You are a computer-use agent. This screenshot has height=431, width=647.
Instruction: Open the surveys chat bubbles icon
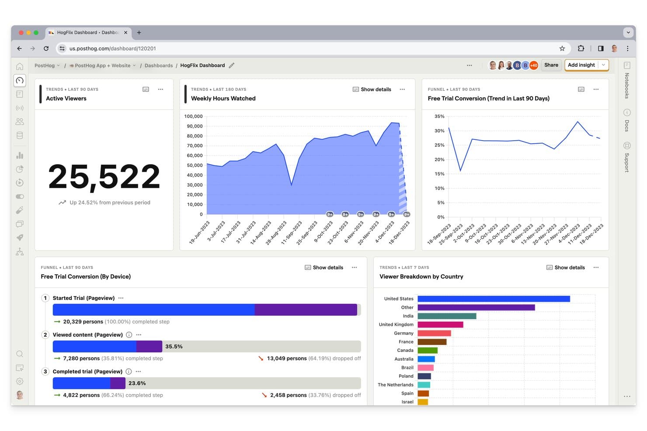(20, 224)
